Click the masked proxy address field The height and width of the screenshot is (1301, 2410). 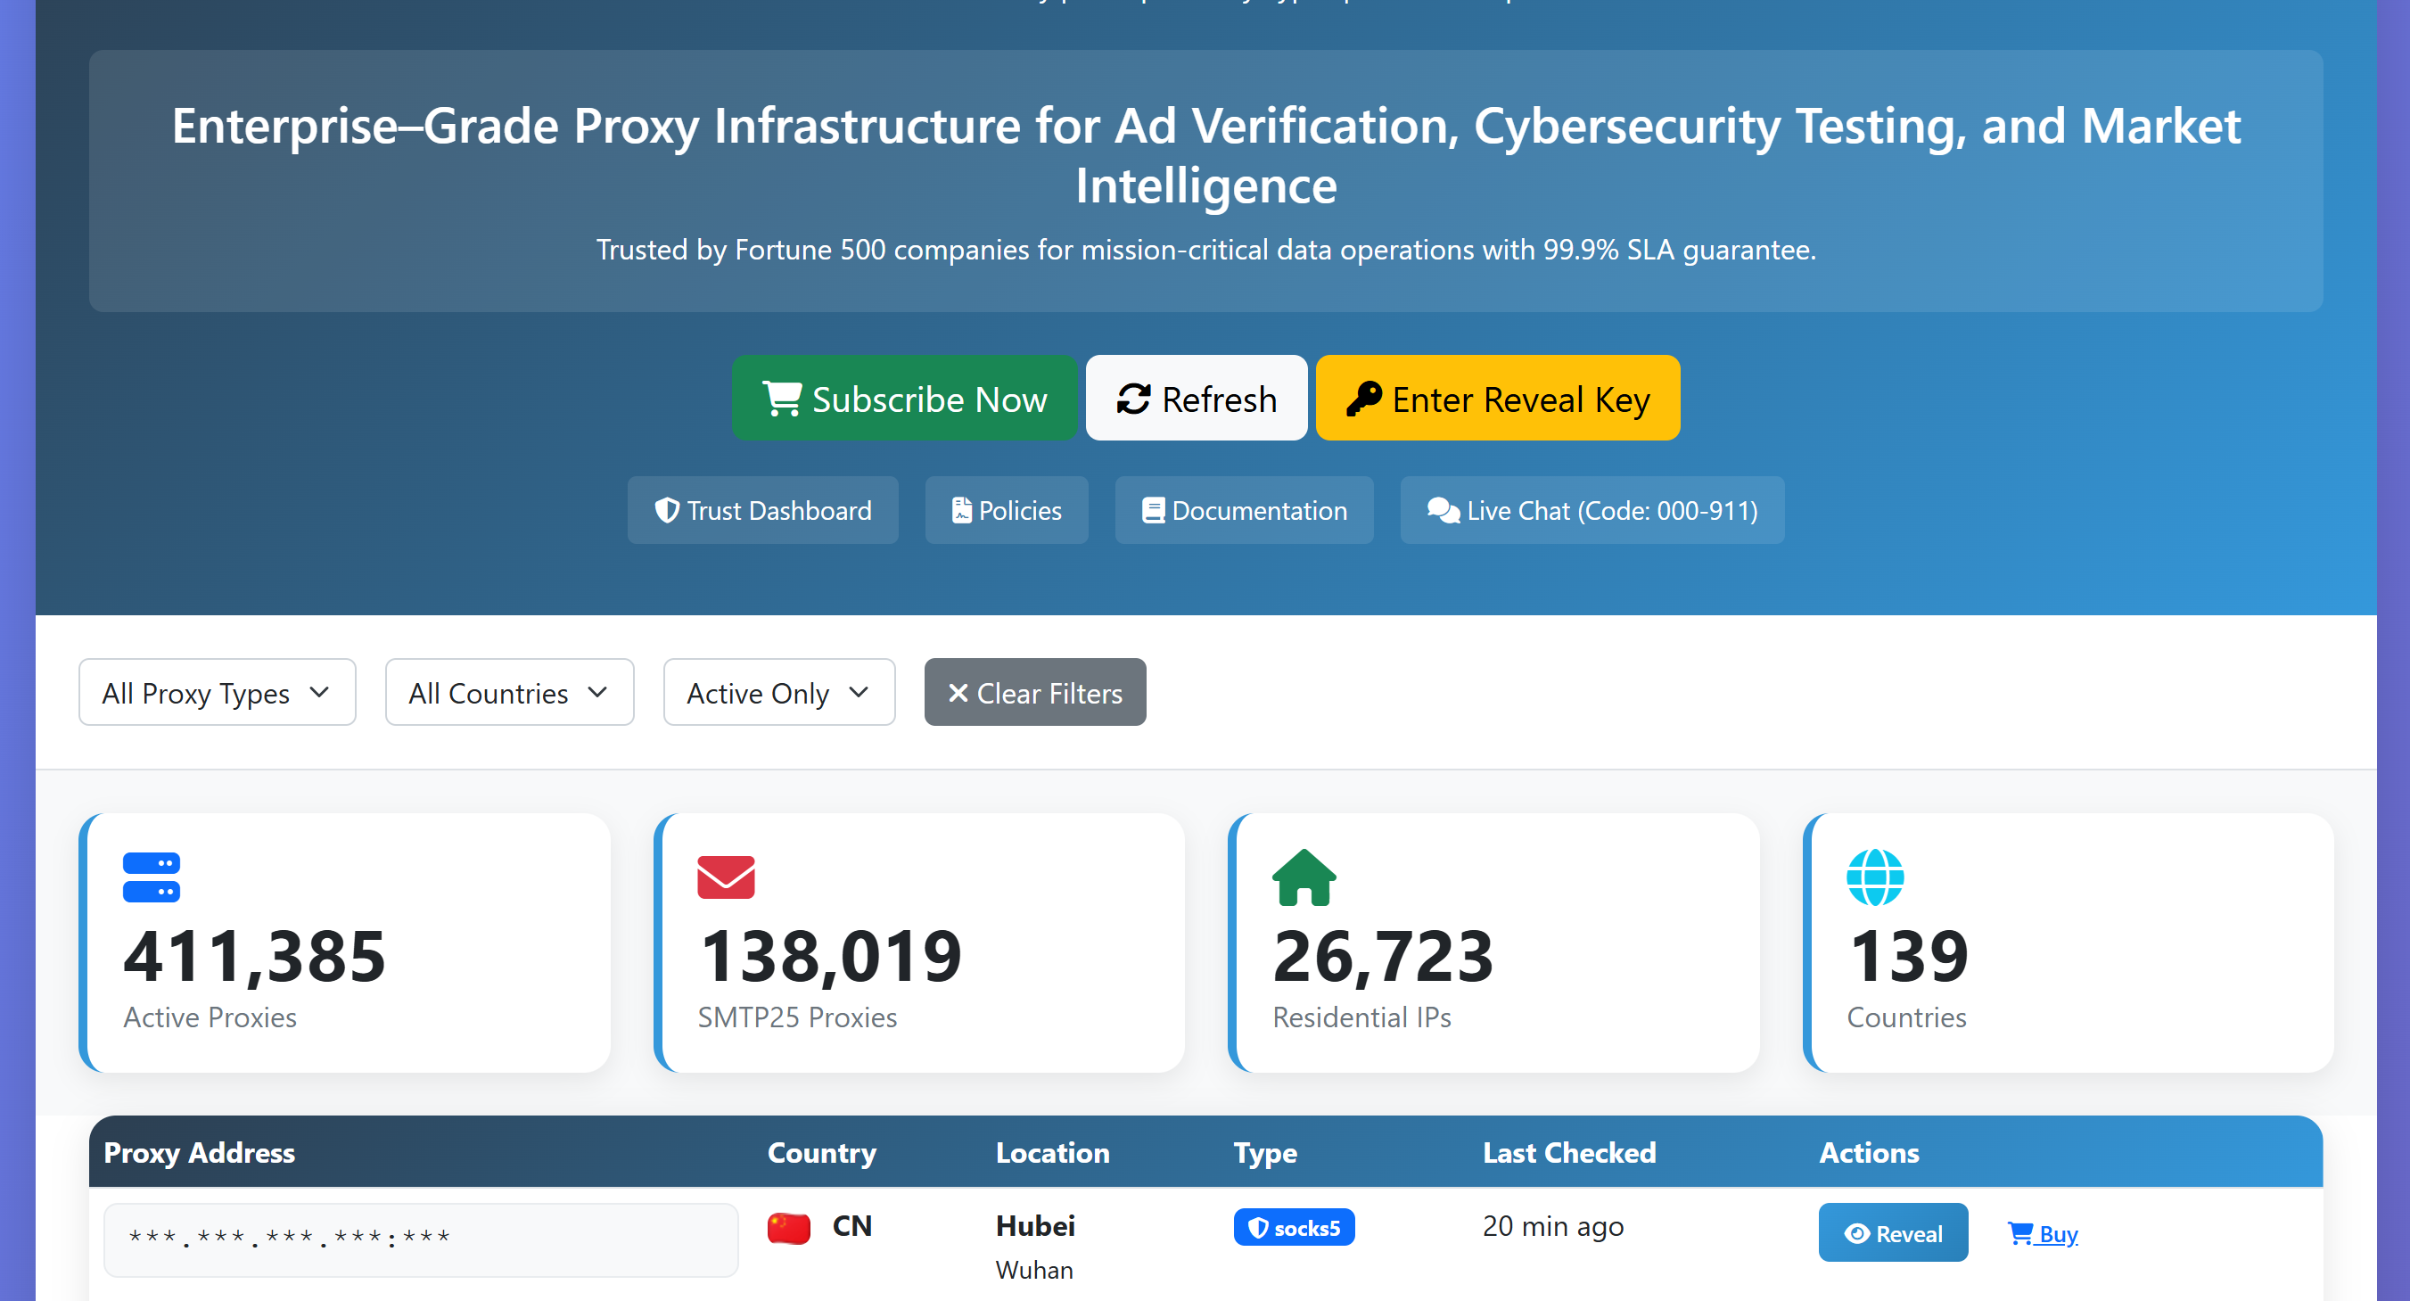420,1239
